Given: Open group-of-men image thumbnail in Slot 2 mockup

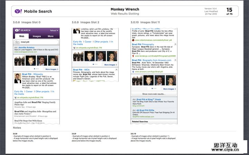Looking at the screenshot, I should coord(78,56).
